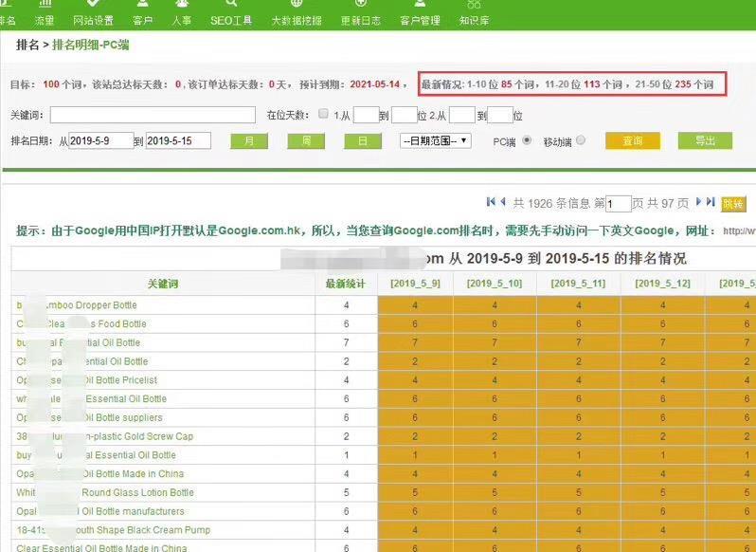The width and height of the screenshot is (756, 552).
Task: Click the 排名 breadcrumb link
Action: click(x=27, y=45)
